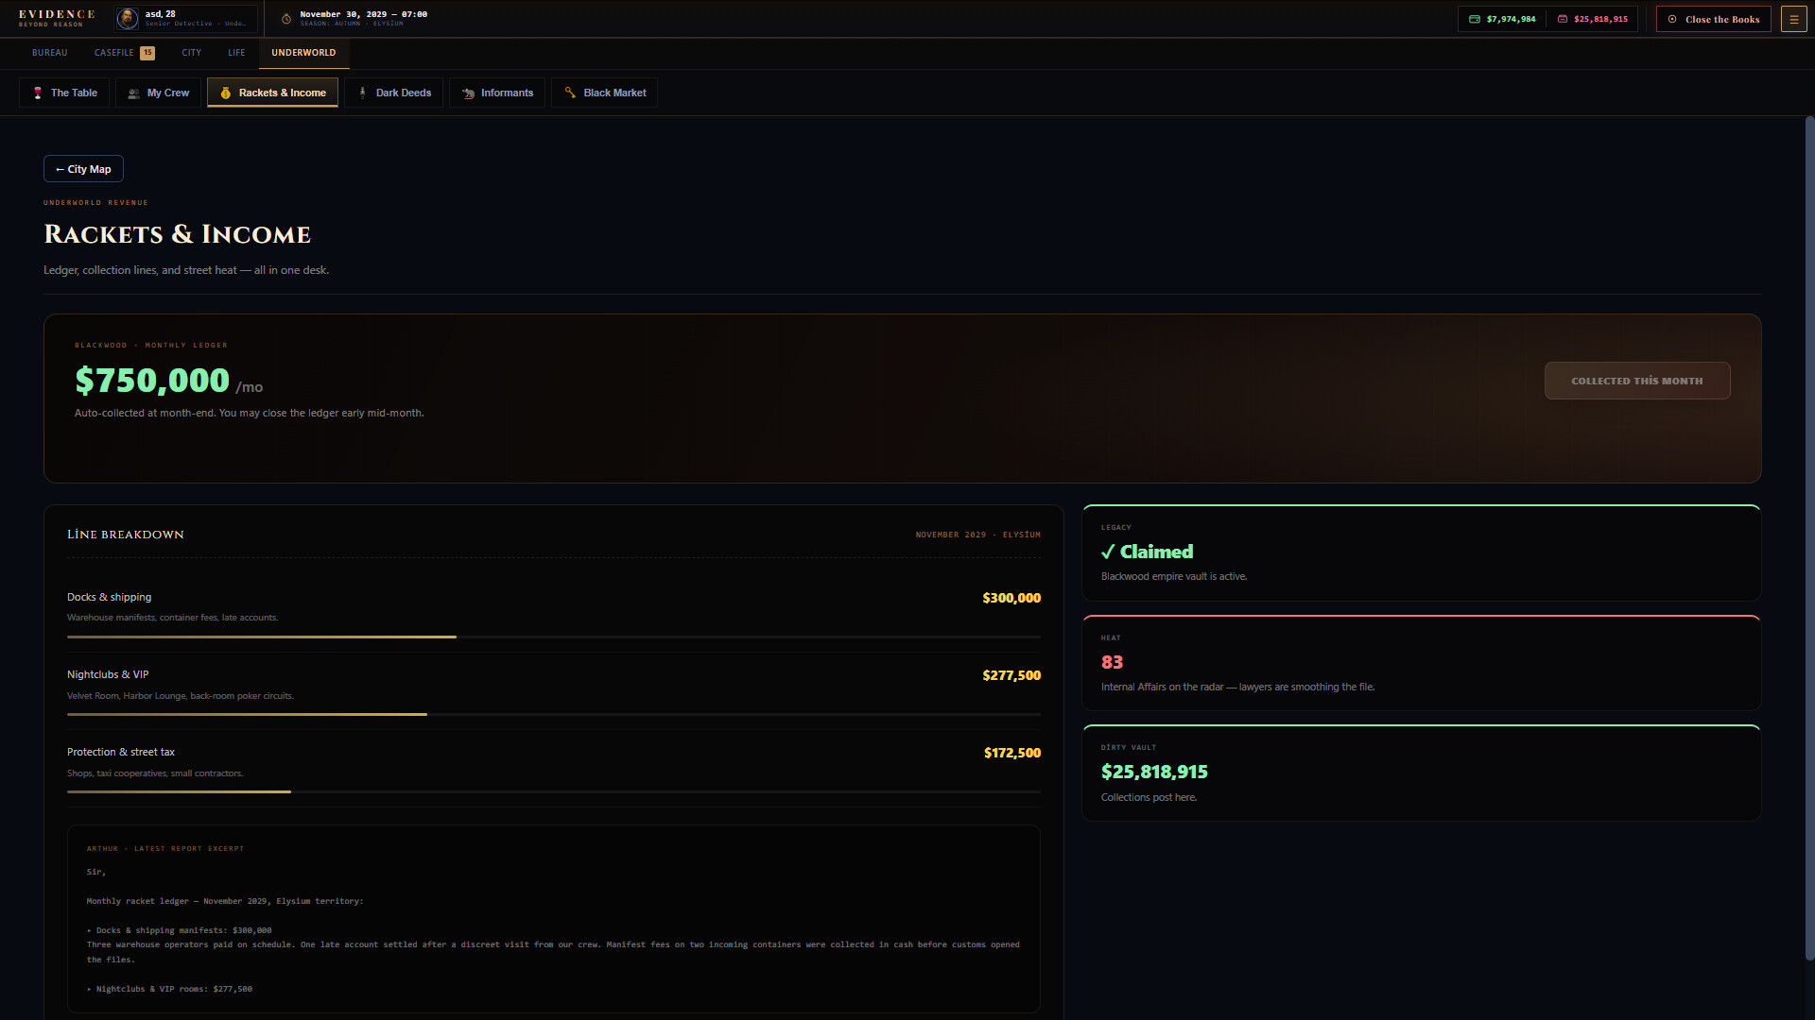The width and height of the screenshot is (1815, 1020).
Task: Open the Life tab
Action: [x=236, y=53]
